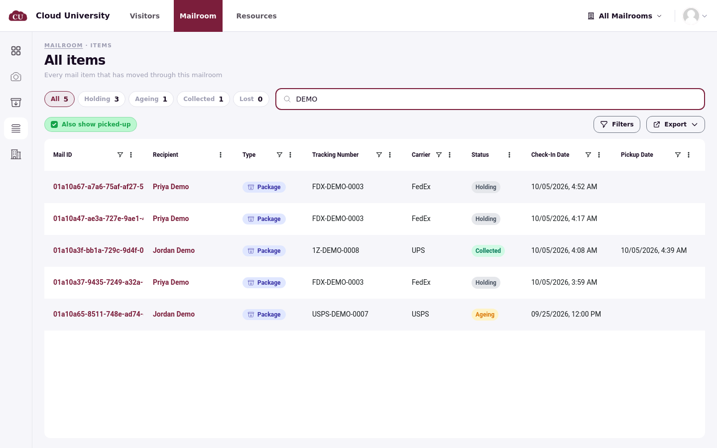Open the Type column options menu

coord(290,155)
